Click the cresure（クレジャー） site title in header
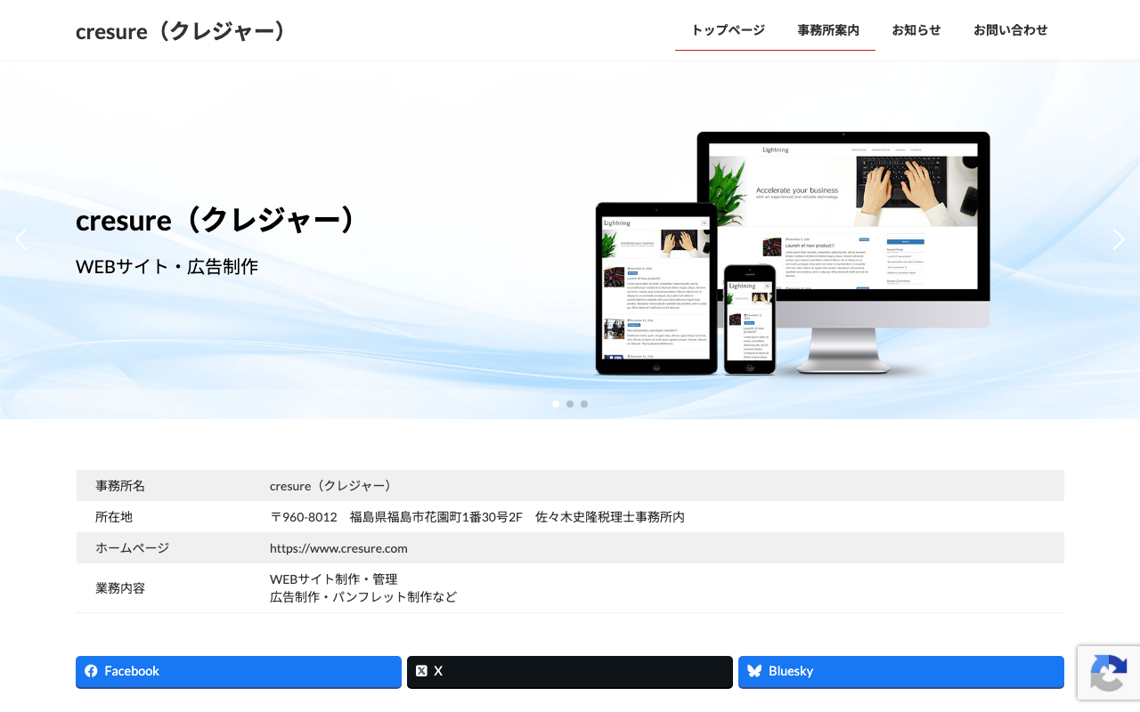The width and height of the screenshot is (1140, 712). pos(183,31)
